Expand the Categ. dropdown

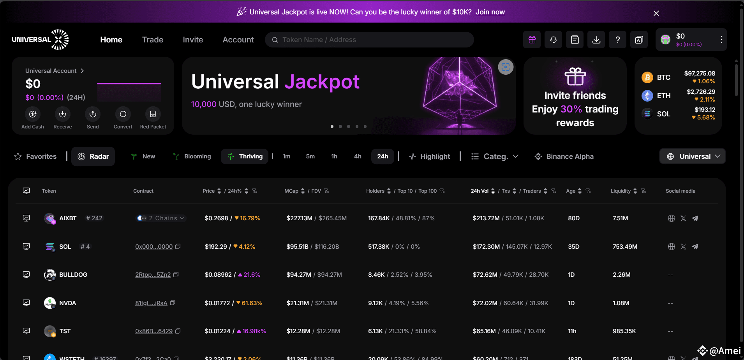click(x=495, y=156)
